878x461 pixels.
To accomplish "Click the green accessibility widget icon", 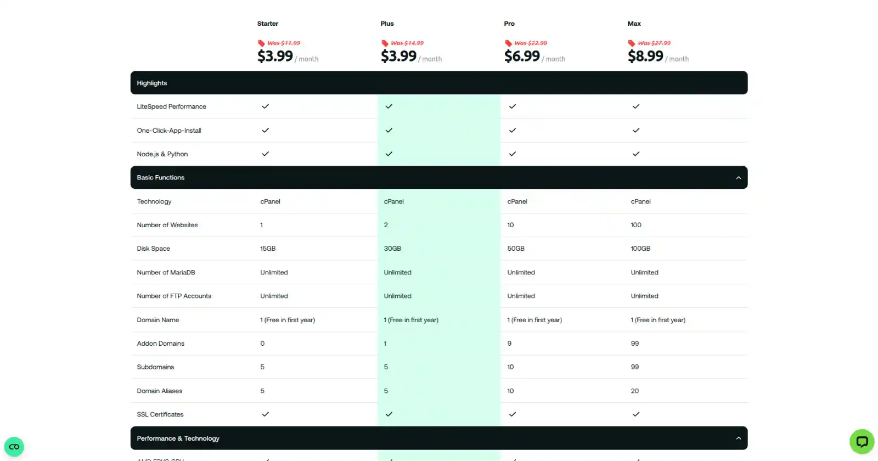I will tap(14, 447).
